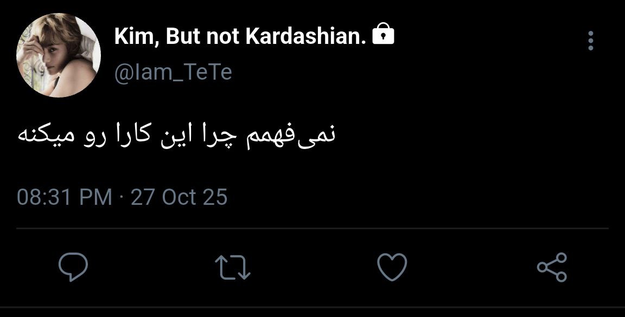Share the tweet via the share icon
This screenshot has height=317, width=625.
click(552, 268)
